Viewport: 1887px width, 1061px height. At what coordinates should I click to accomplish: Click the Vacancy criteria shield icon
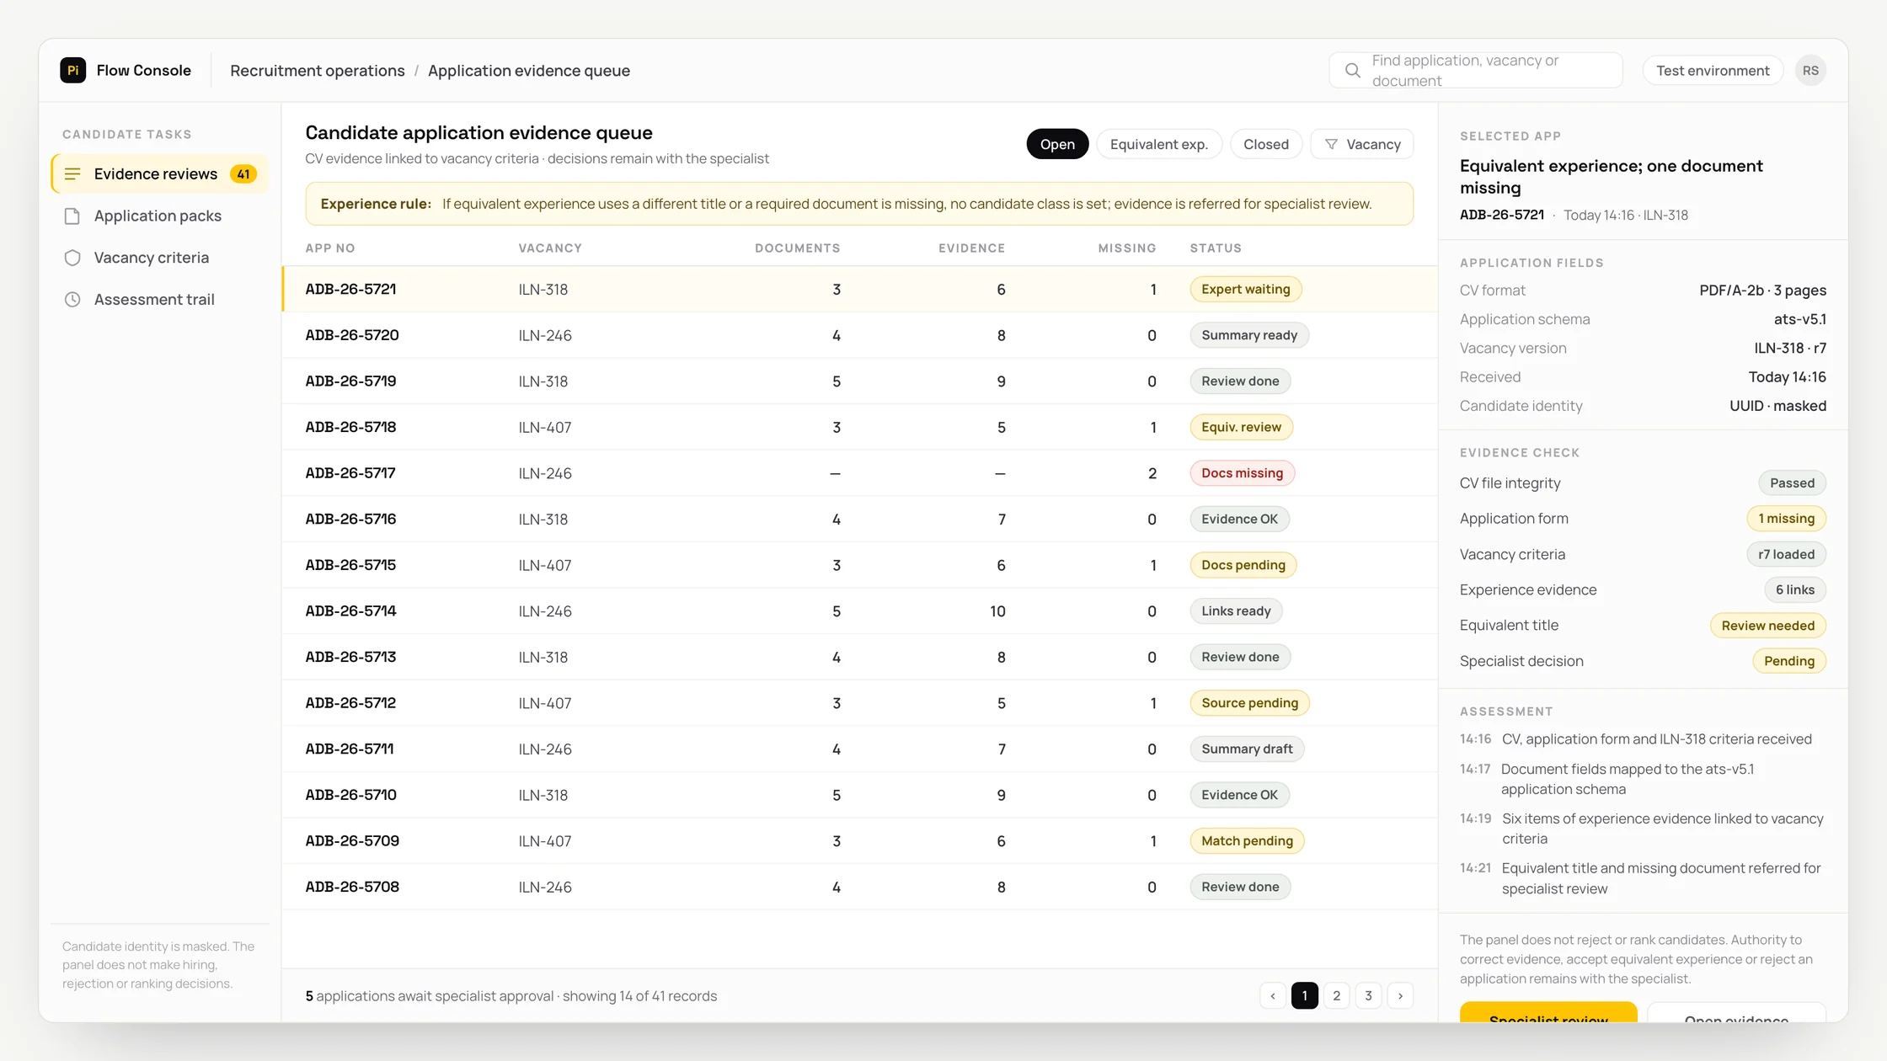[x=72, y=258]
